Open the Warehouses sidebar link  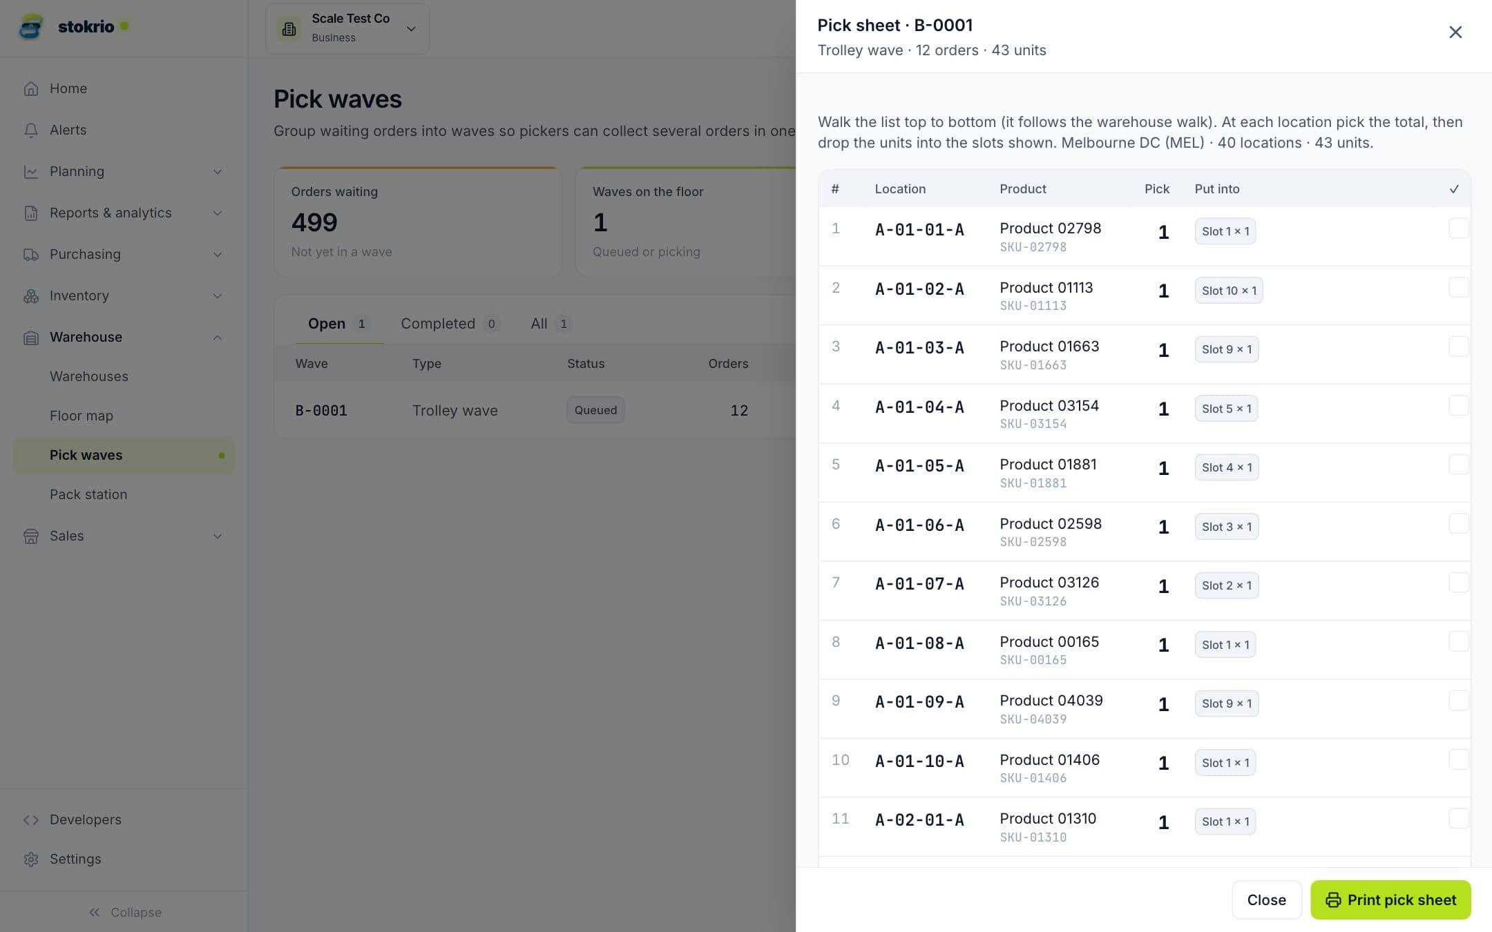click(x=124, y=376)
